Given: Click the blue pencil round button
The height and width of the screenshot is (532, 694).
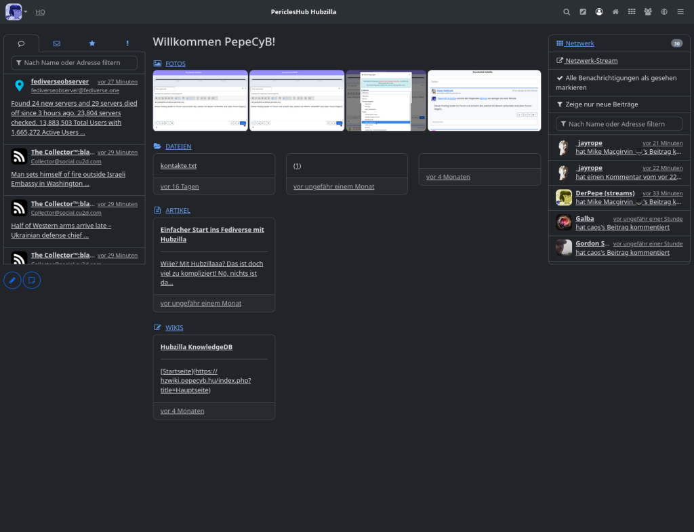Looking at the screenshot, I should coord(12,280).
